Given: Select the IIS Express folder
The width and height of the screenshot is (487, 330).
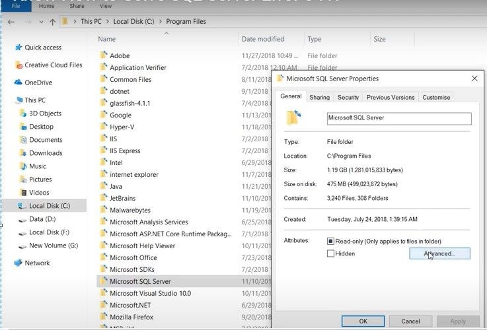Looking at the screenshot, I should click(x=125, y=150).
